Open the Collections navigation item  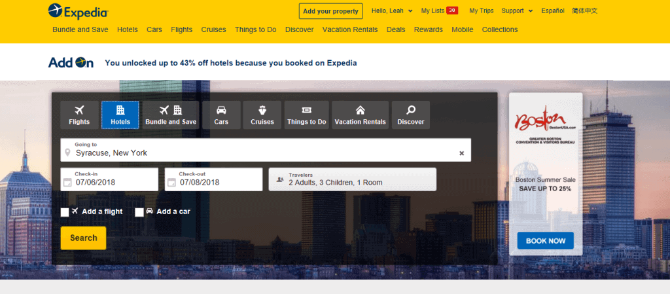[x=500, y=29]
